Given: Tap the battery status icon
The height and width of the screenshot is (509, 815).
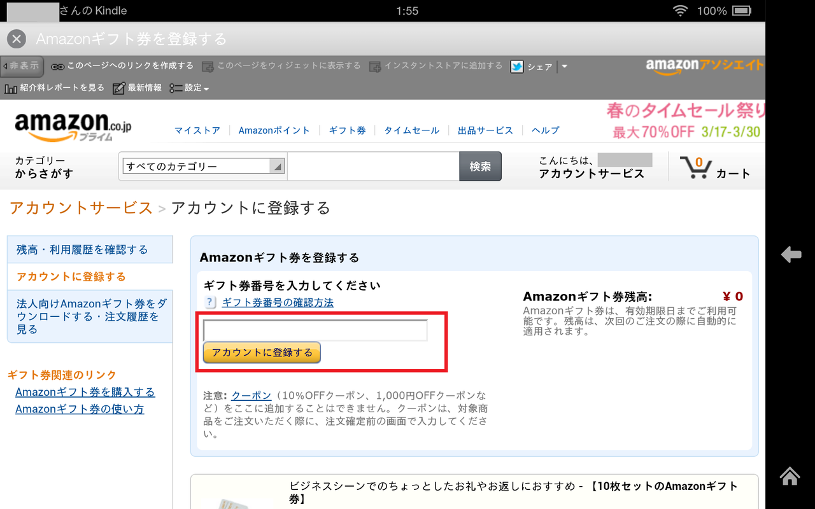Looking at the screenshot, I should click(x=742, y=11).
